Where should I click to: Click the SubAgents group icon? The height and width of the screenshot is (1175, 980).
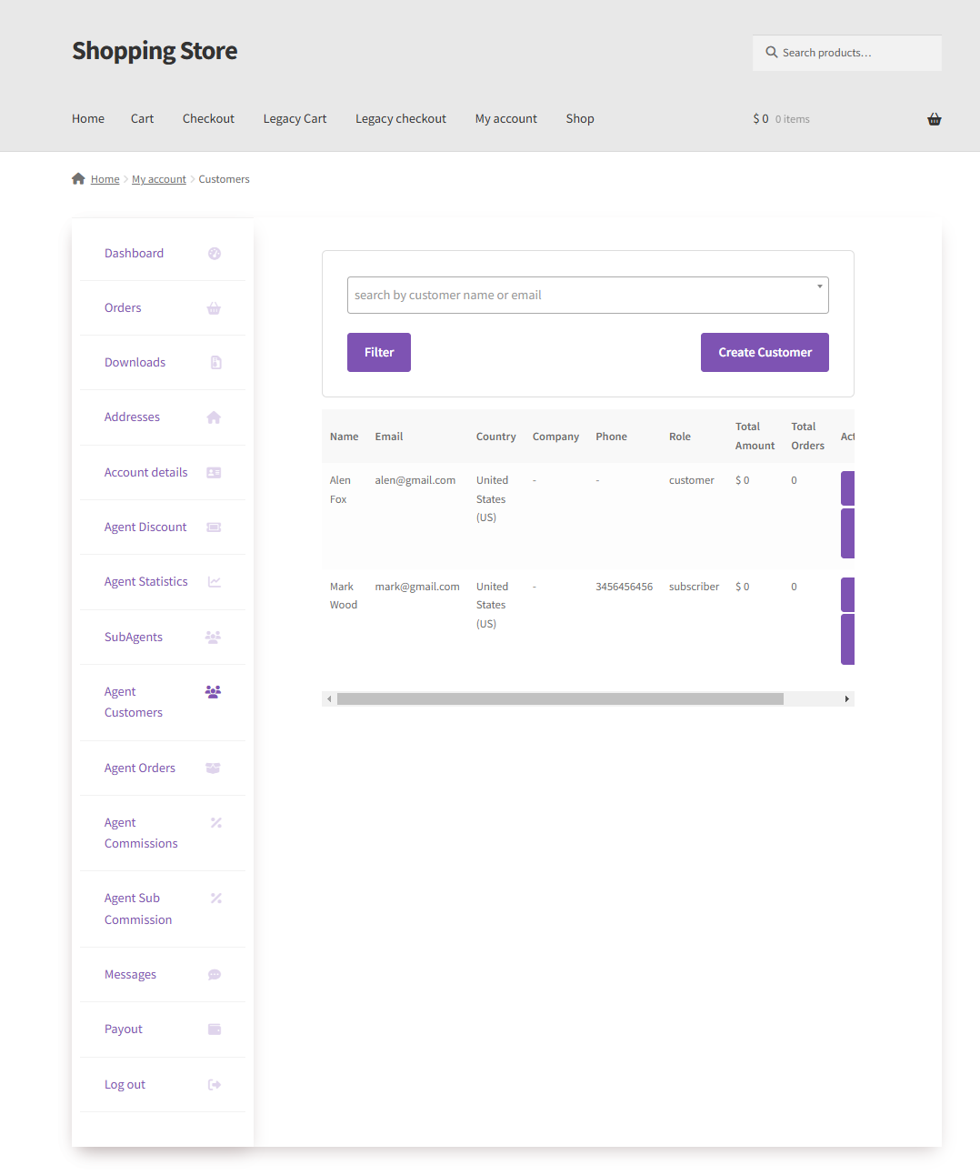[x=214, y=638]
